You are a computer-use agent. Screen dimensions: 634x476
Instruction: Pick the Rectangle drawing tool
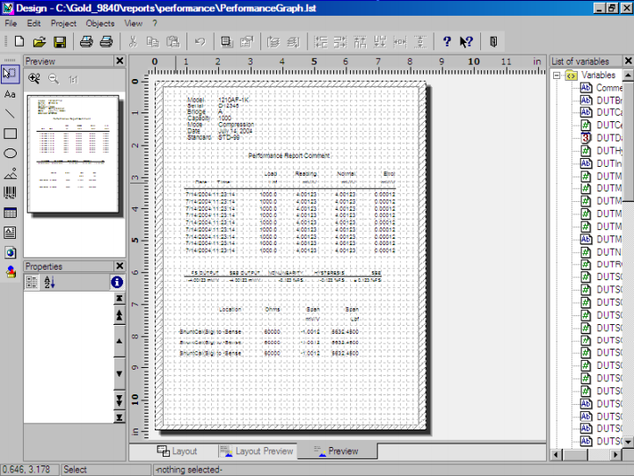pos(10,133)
